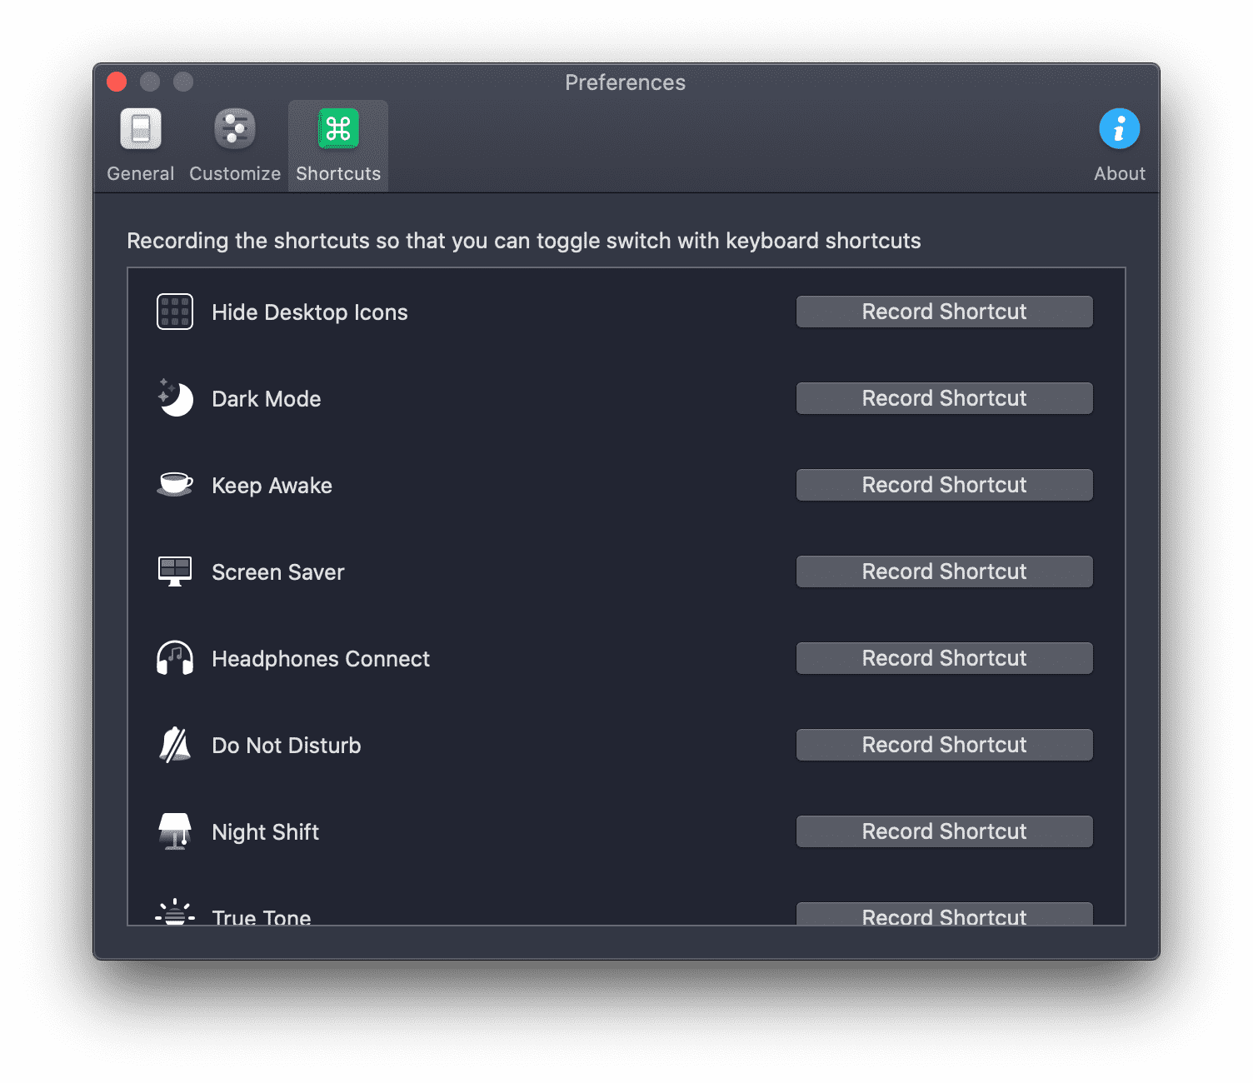Assign shortcut to Do Not Disturb
Viewport: 1253px width, 1083px height.
coord(944,745)
